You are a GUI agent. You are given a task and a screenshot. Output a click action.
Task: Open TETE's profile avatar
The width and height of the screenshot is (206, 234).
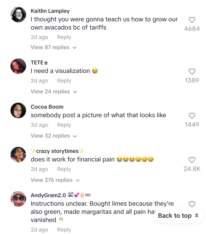click(x=18, y=66)
